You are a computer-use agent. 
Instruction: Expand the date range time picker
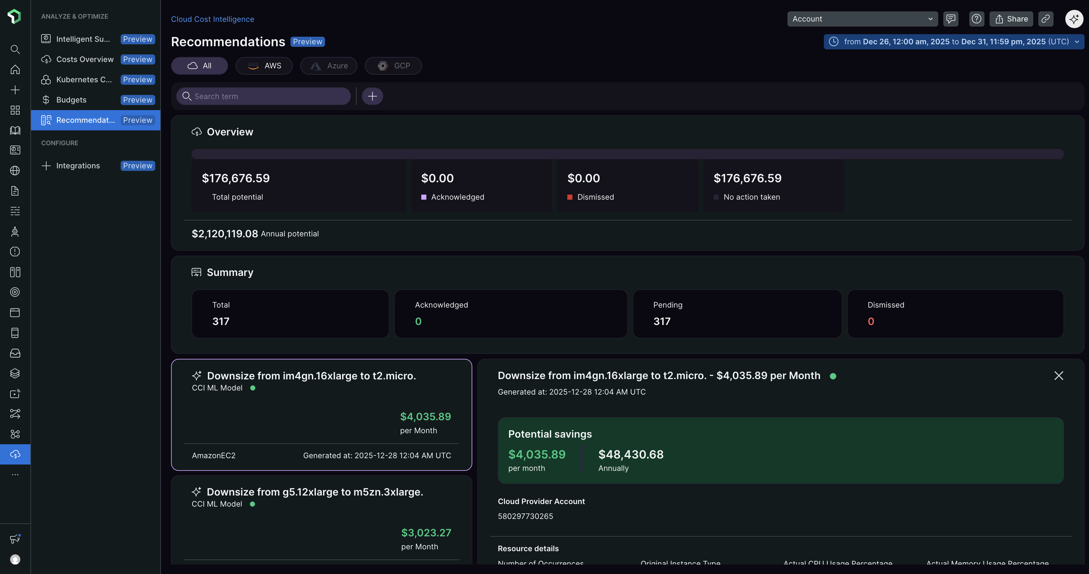click(954, 42)
